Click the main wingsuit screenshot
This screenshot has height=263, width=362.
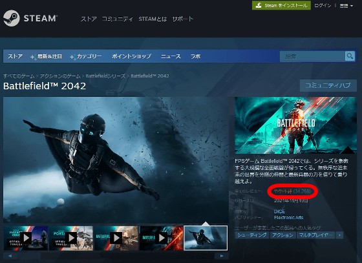tap(116, 160)
